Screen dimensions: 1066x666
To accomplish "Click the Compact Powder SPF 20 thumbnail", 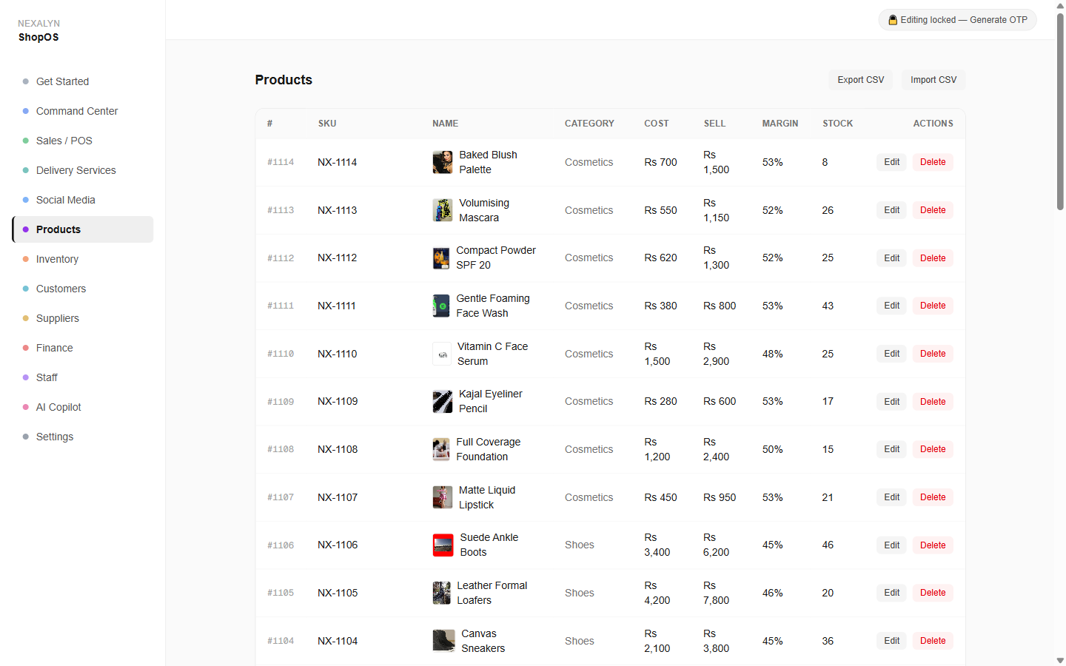I will point(441,258).
